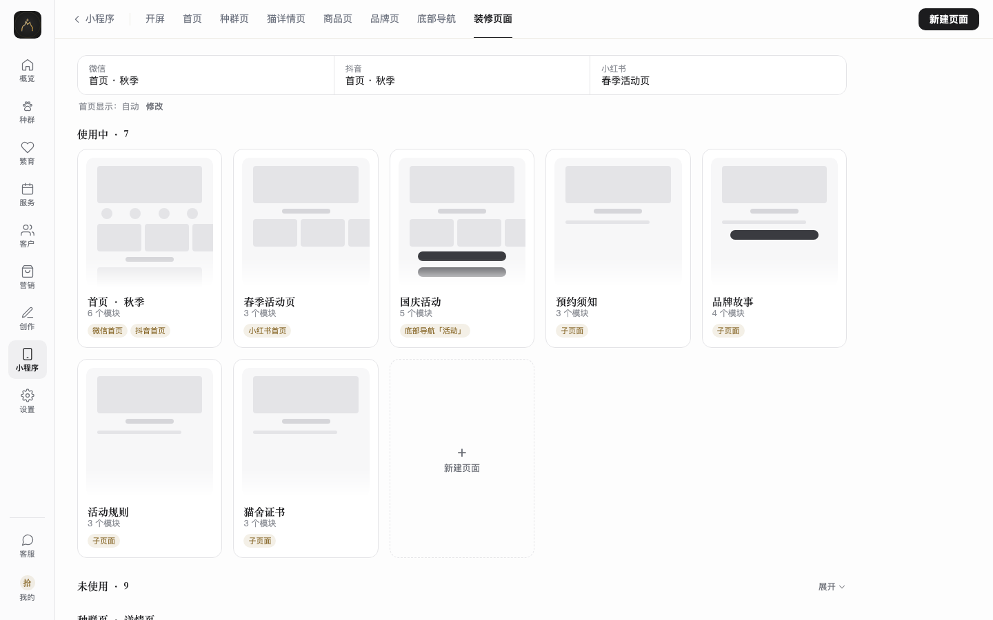Open the 首页 · 秋季 page thumbnail
The width and height of the screenshot is (993, 620).
[x=150, y=221]
